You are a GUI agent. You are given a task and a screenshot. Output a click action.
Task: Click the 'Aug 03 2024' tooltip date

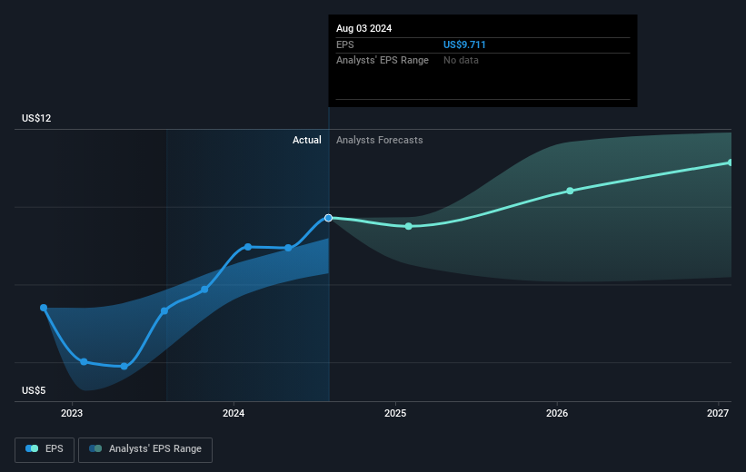pos(364,28)
